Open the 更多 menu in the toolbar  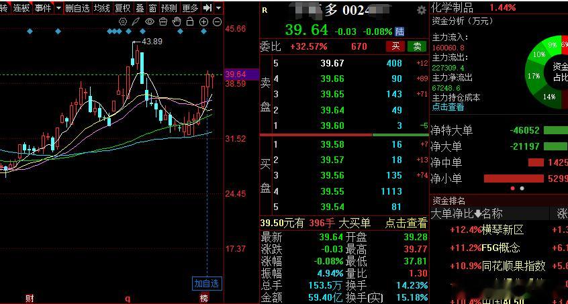point(190,7)
